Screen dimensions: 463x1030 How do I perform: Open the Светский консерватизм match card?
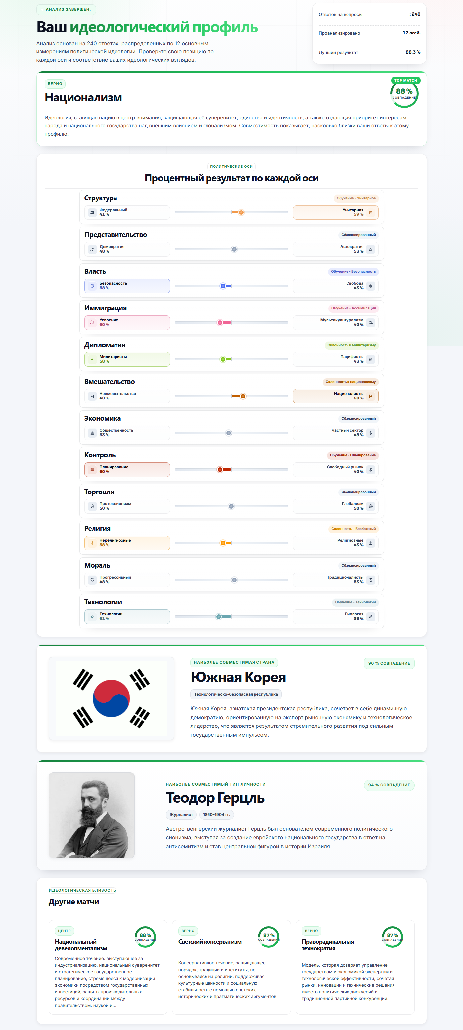(231, 967)
